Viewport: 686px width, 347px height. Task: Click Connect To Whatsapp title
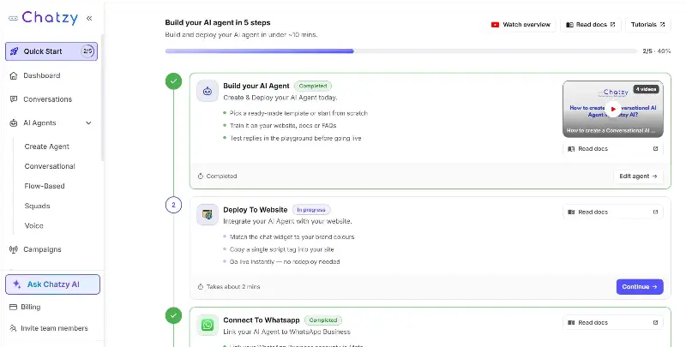[x=262, y=320]
